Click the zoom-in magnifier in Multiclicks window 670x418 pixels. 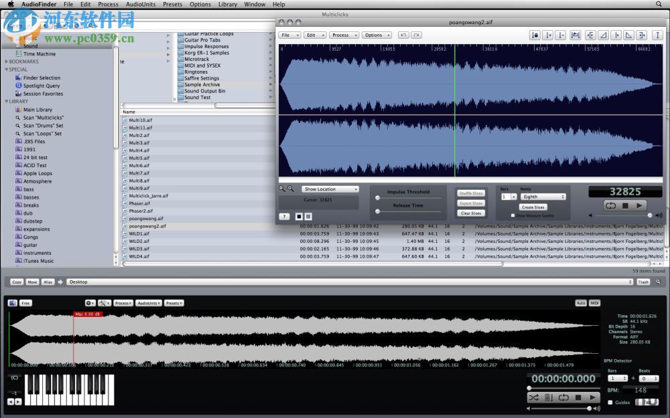coord(291,188)
